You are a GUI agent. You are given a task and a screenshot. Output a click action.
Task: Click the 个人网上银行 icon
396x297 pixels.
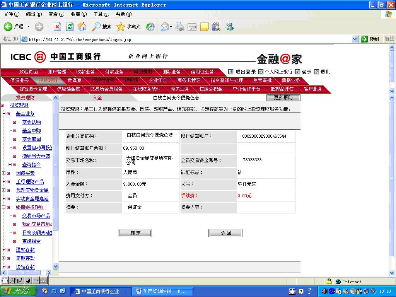pos(261,72)
